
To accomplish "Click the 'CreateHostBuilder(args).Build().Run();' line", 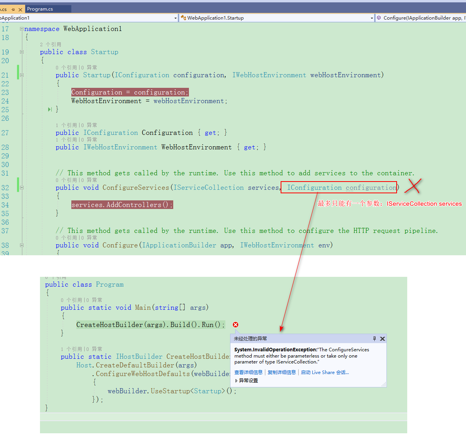I will 150,325.
